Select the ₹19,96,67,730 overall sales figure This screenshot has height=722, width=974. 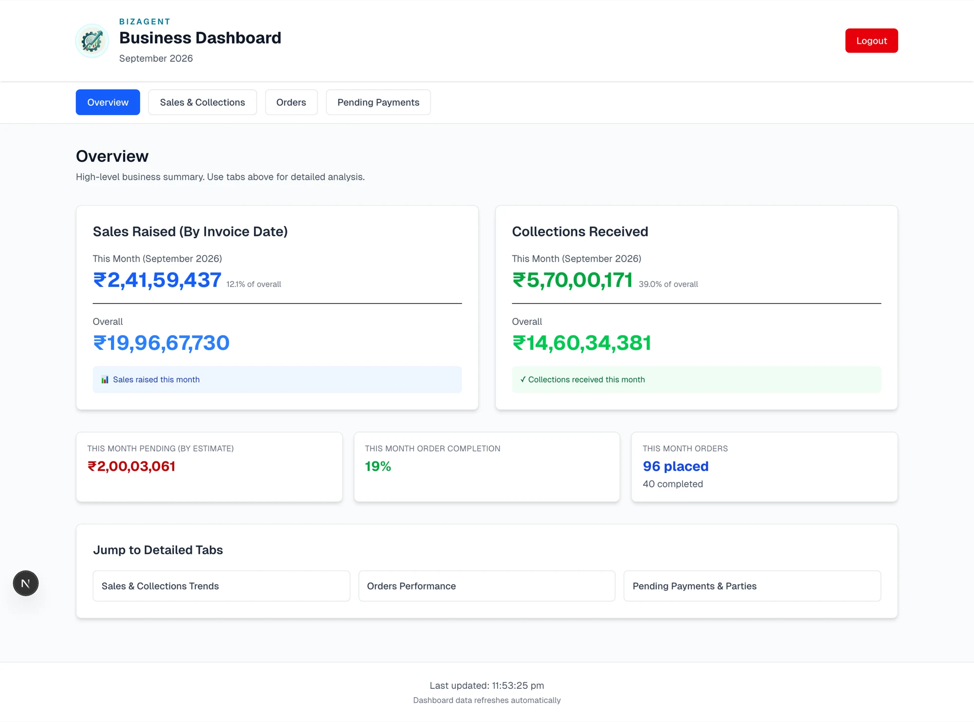tap(161, 343)
